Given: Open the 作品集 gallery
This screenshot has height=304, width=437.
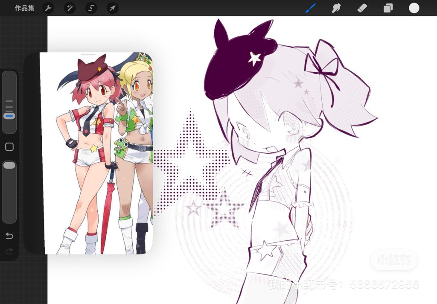Looking at the screenshot, I should (x=24, y=8).
